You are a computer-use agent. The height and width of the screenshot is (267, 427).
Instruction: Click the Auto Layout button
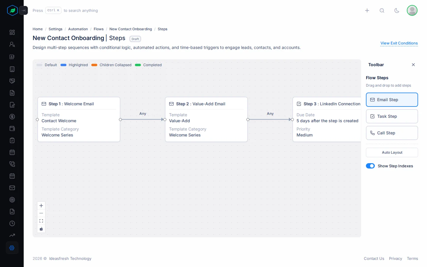[392, 152]
